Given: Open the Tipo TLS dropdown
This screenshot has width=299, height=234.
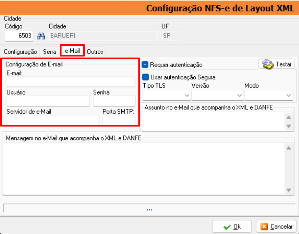Looking at the screenshot, I should click(x=167, y=95).
